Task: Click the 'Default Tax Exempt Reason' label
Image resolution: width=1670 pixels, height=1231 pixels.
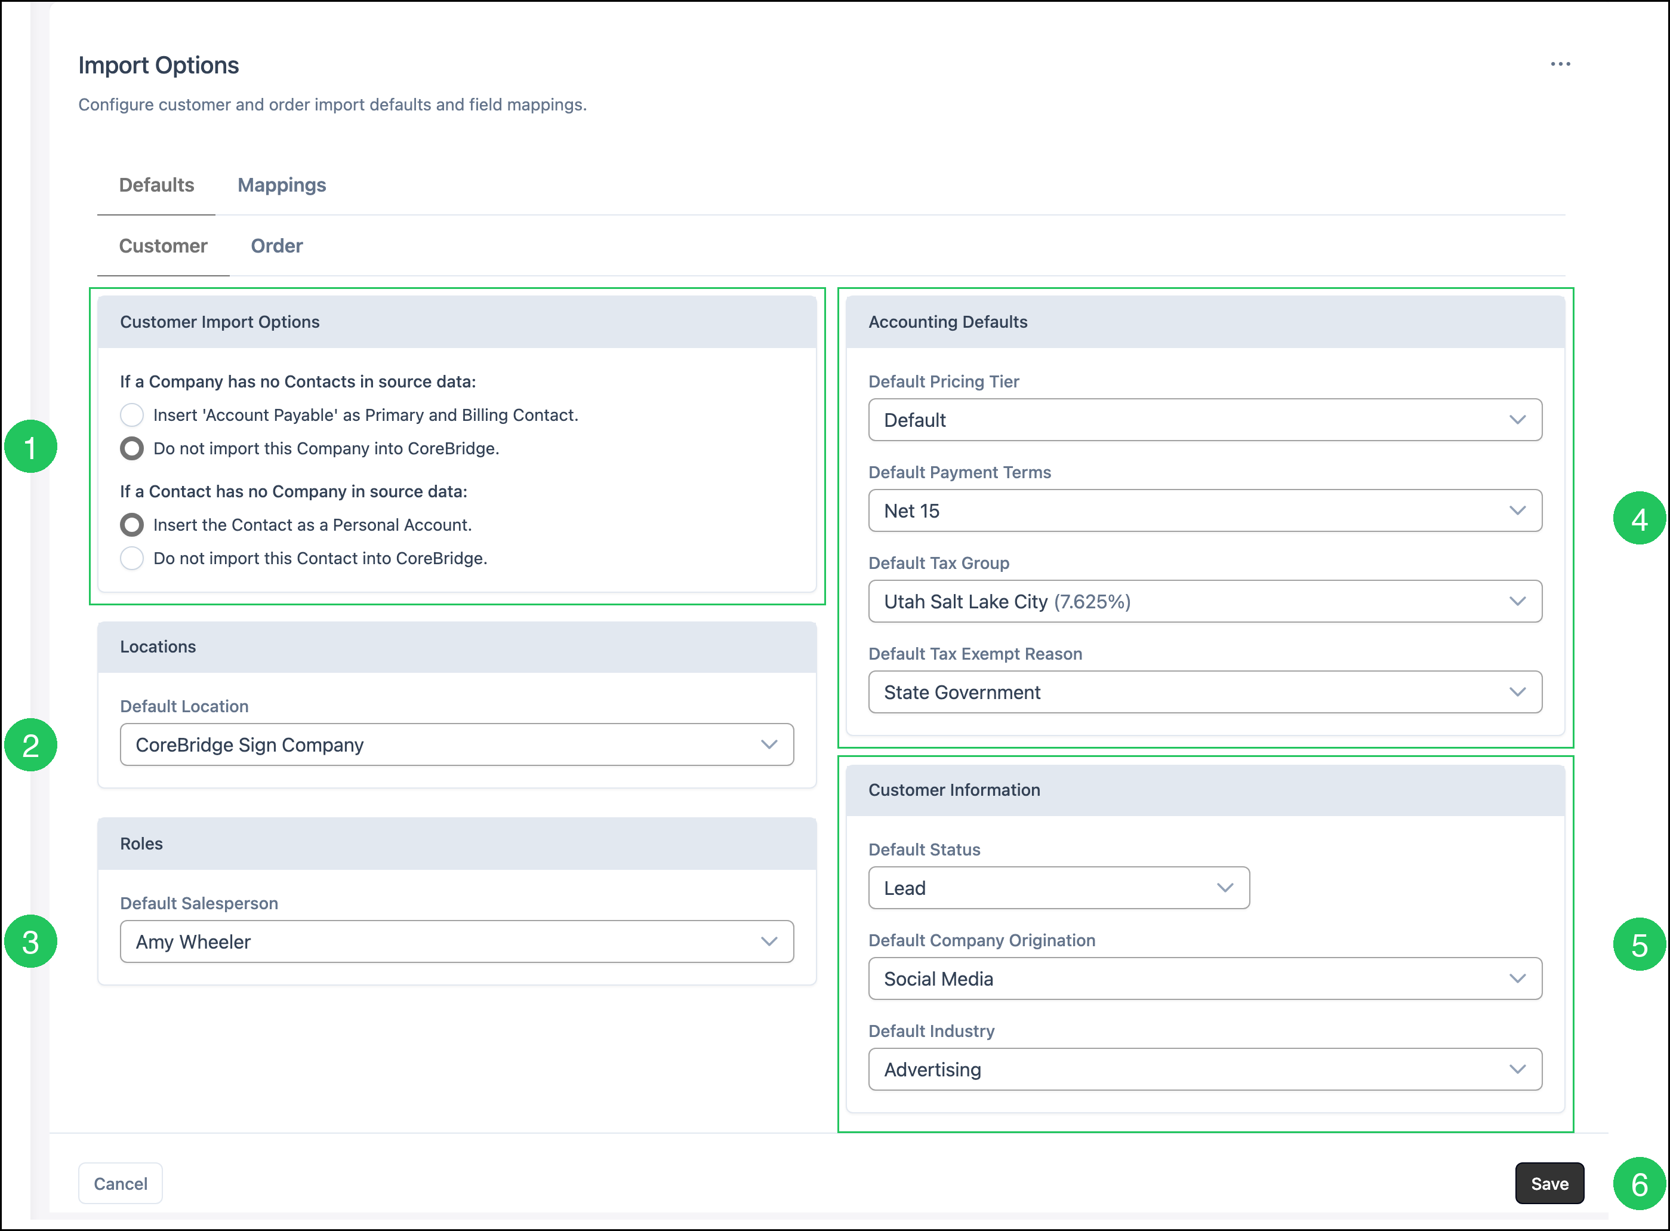Action: [x=975, y=654]
